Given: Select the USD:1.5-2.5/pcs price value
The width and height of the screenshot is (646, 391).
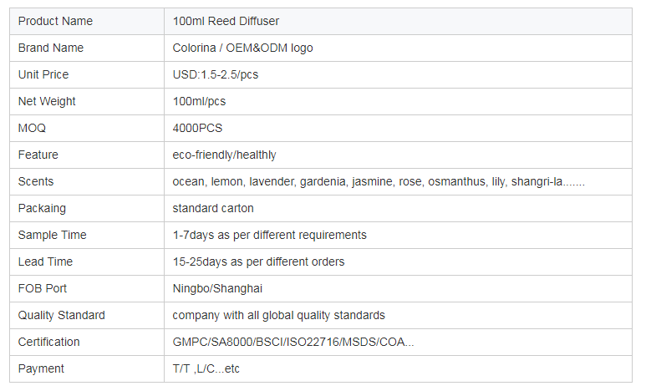Looking at the screenshot, I should [216, 74].
